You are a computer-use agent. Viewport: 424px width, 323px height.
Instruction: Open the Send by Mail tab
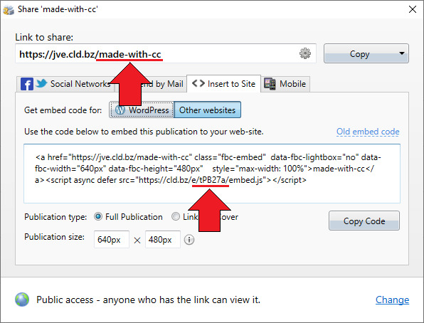pyautogui.click(x=150, y=84)
